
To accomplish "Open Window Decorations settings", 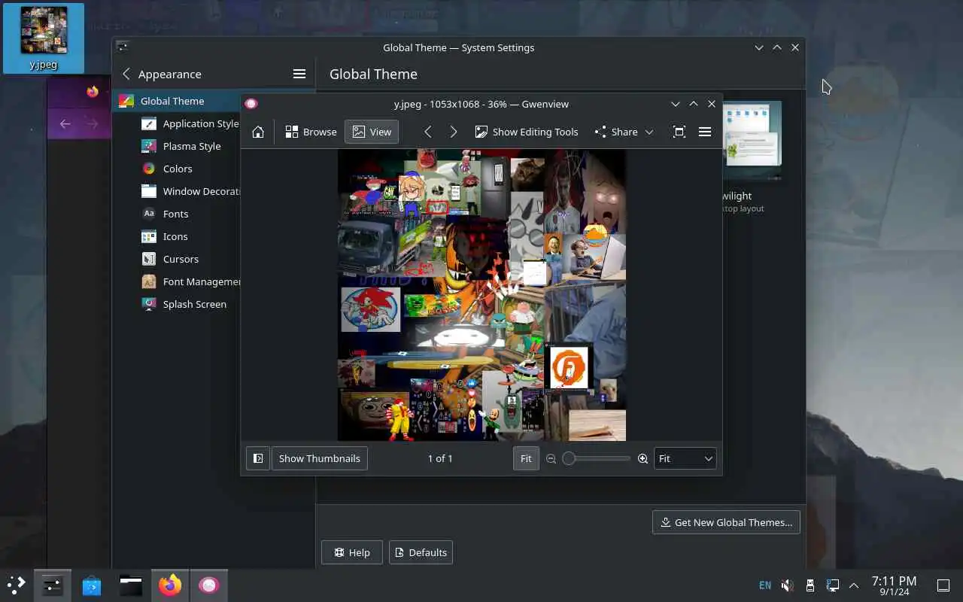I will (x=191, y=191).
